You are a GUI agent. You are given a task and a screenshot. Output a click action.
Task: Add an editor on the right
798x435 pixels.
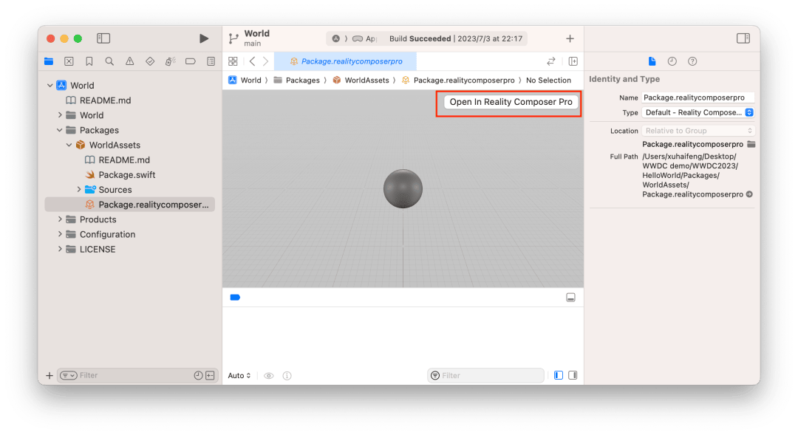point(573,61)
